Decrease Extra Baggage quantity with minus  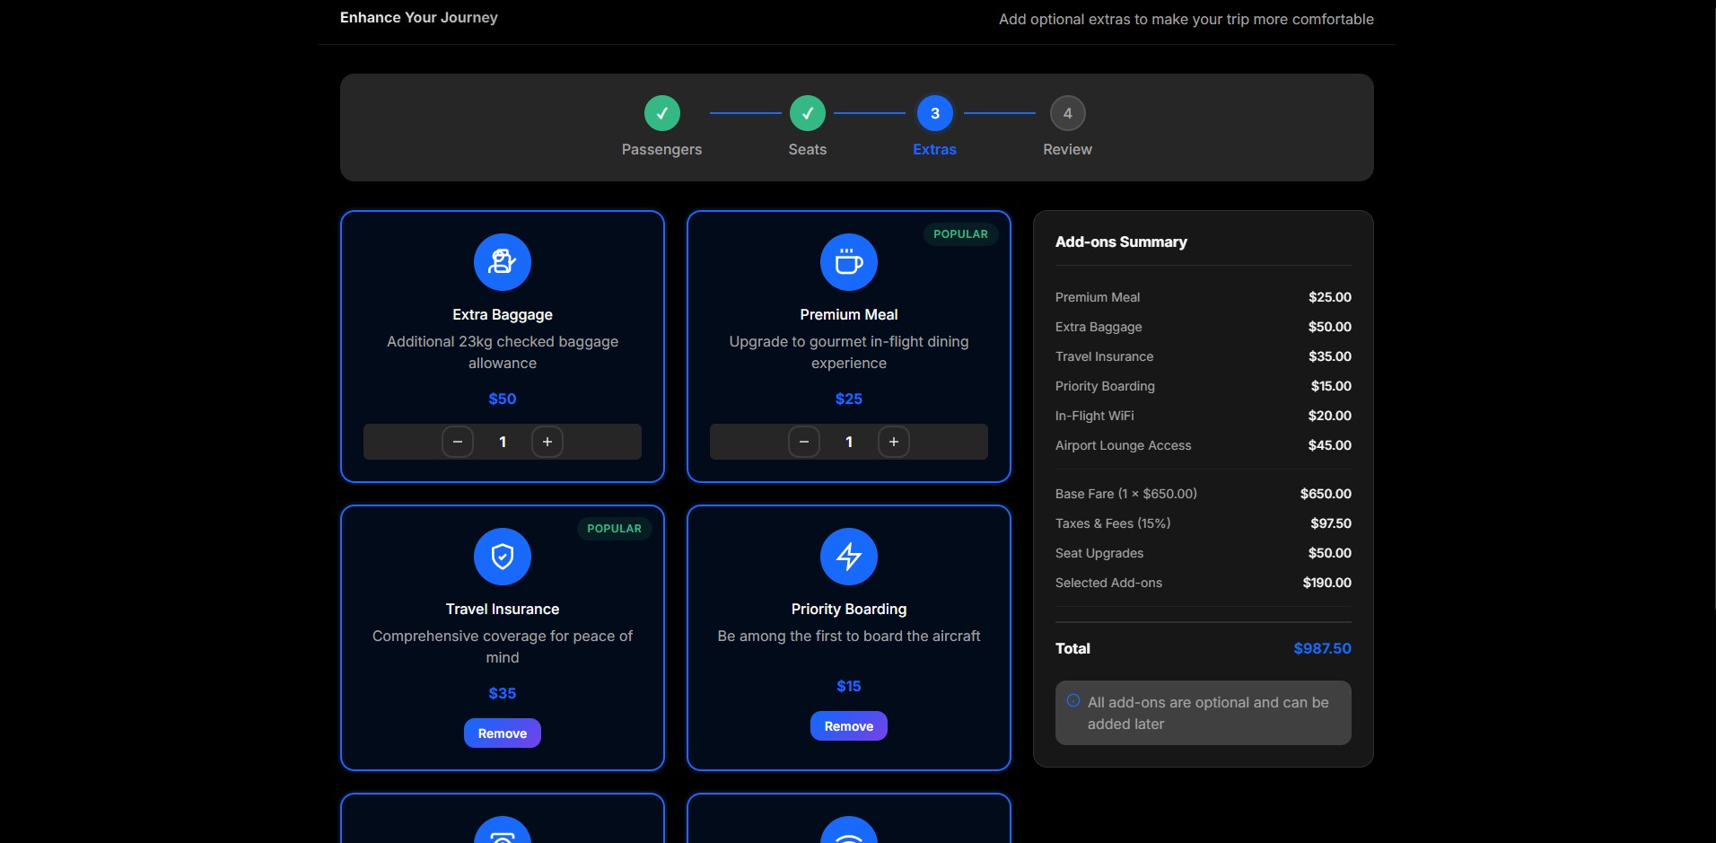(458, 442)
